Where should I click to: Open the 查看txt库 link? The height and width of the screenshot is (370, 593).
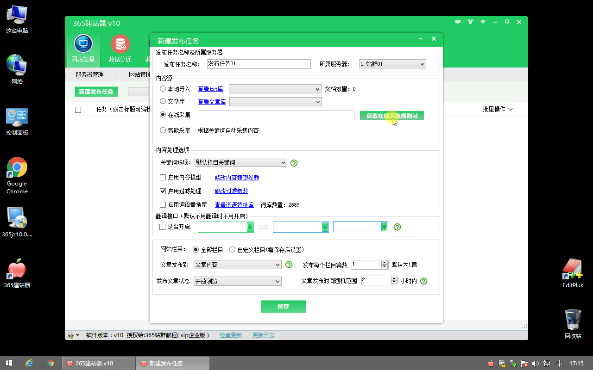coord(211,89)
